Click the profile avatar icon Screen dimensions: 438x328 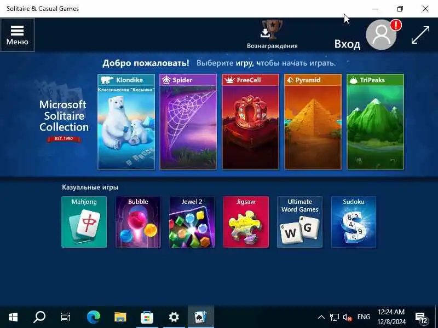coord(381,34)
